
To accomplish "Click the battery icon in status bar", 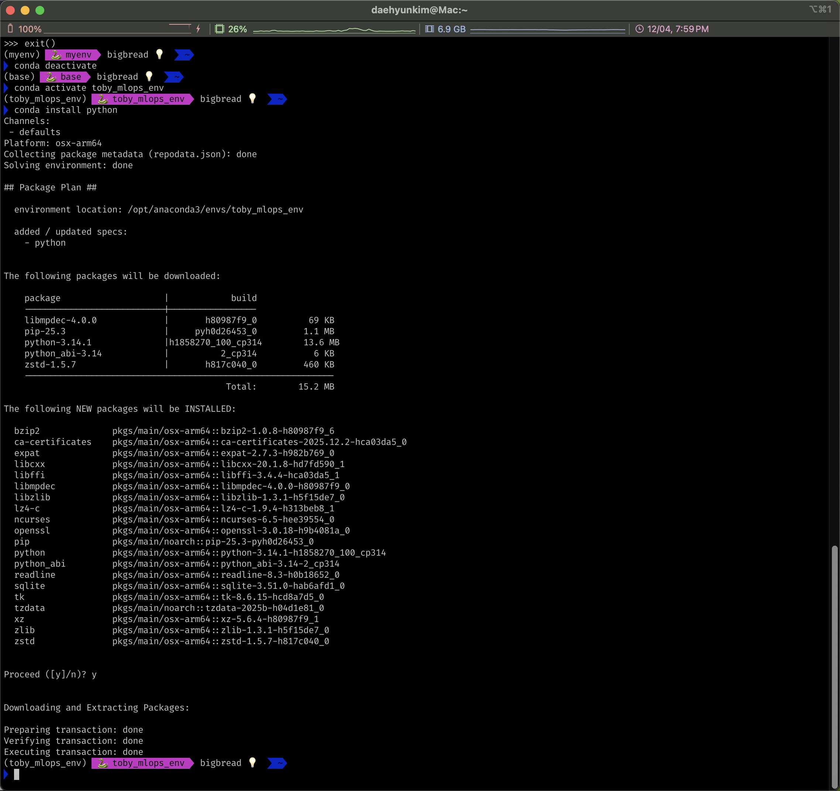I will (11, 29).
